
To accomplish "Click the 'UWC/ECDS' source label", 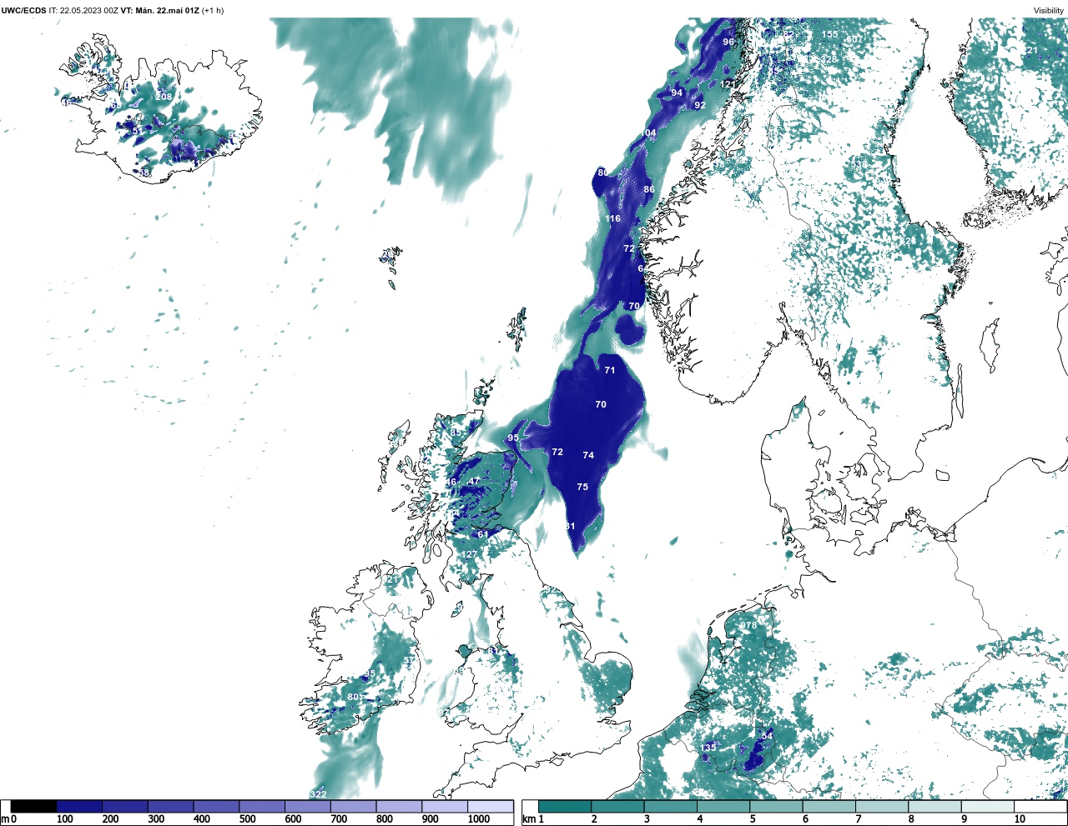I will pos(23,11).
